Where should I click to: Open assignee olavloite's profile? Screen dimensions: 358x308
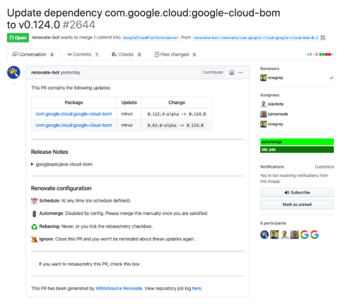coord(275,104)
